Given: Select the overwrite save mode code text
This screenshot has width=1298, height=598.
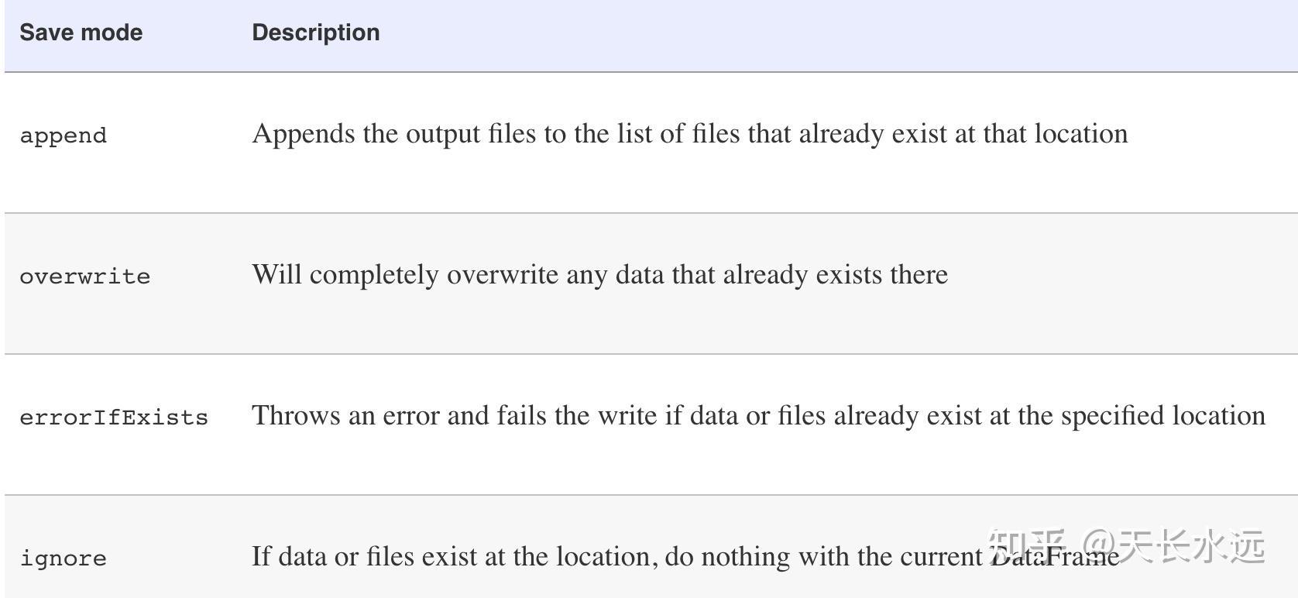Looking at the screenshot, I should [x=84, y=277].
